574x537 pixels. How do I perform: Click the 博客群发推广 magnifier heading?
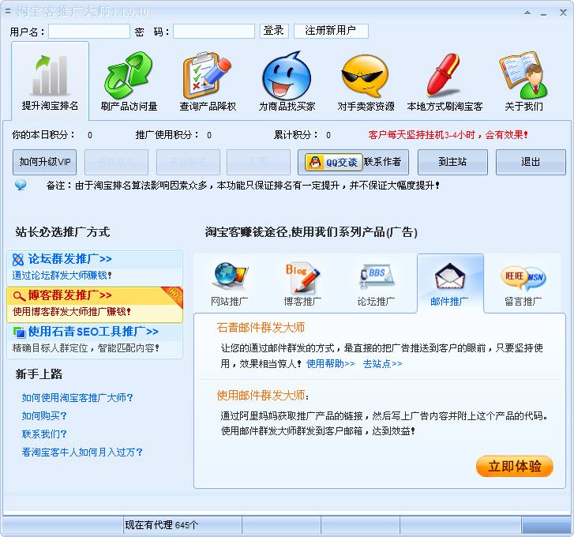coord(69,295)
